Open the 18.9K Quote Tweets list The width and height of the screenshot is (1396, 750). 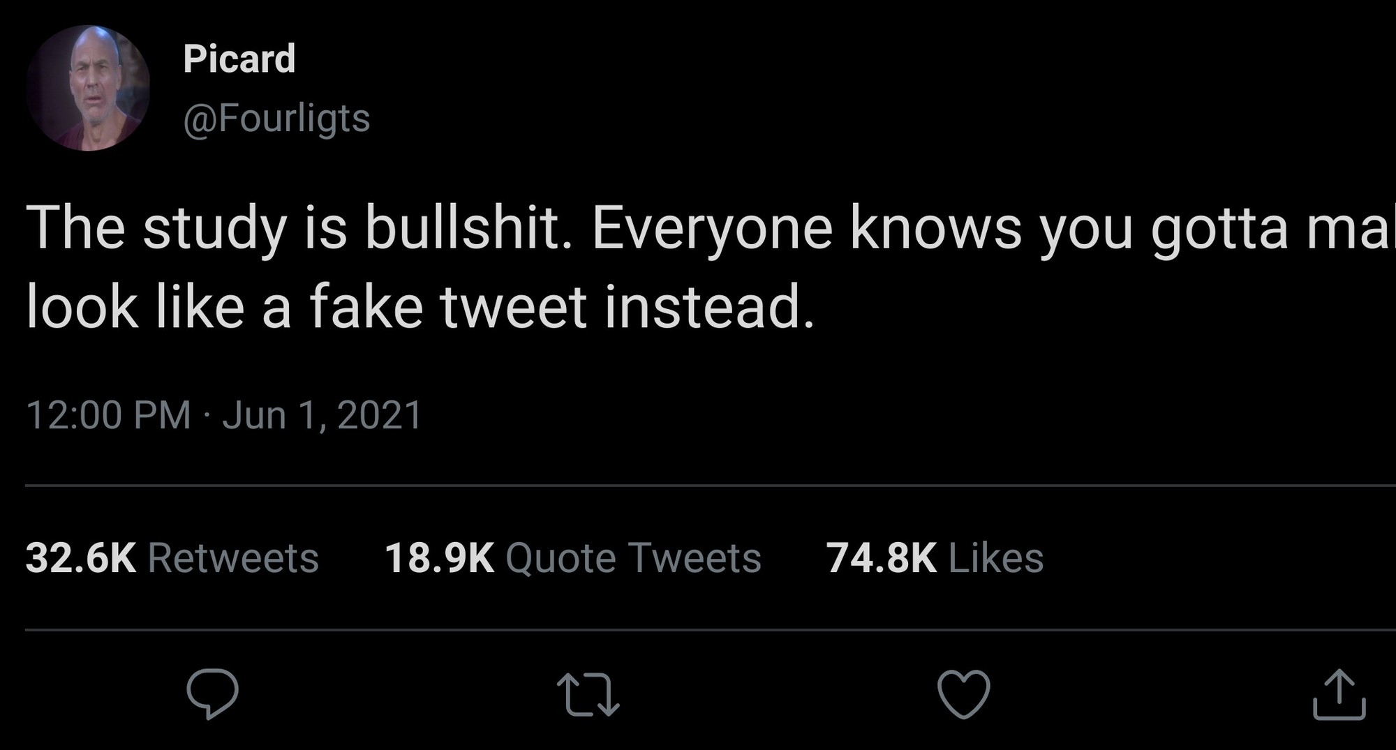(572, 558)
